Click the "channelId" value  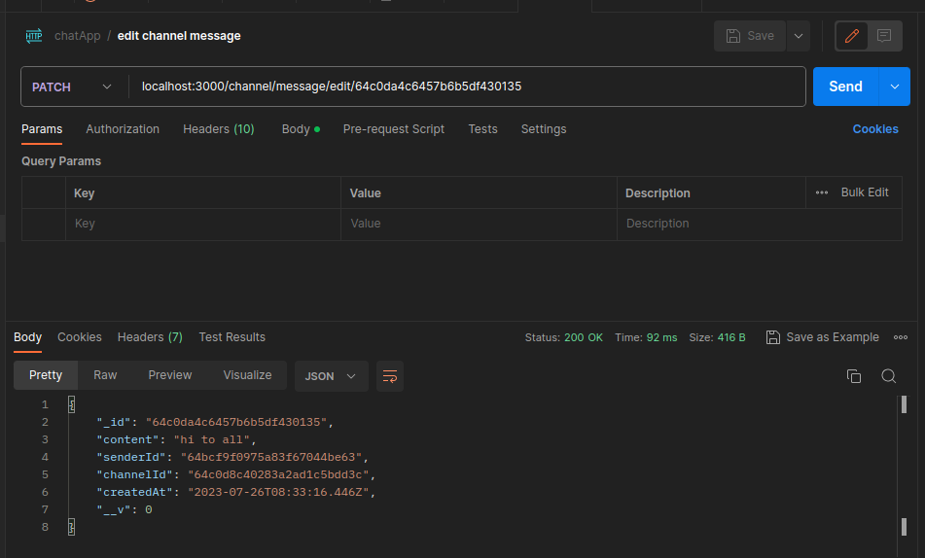[278, 474]
